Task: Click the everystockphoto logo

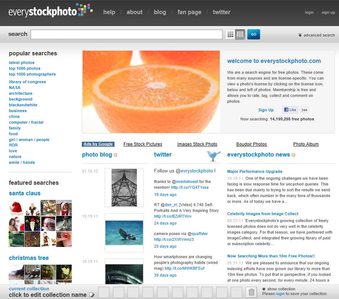Action: (51, 10)
